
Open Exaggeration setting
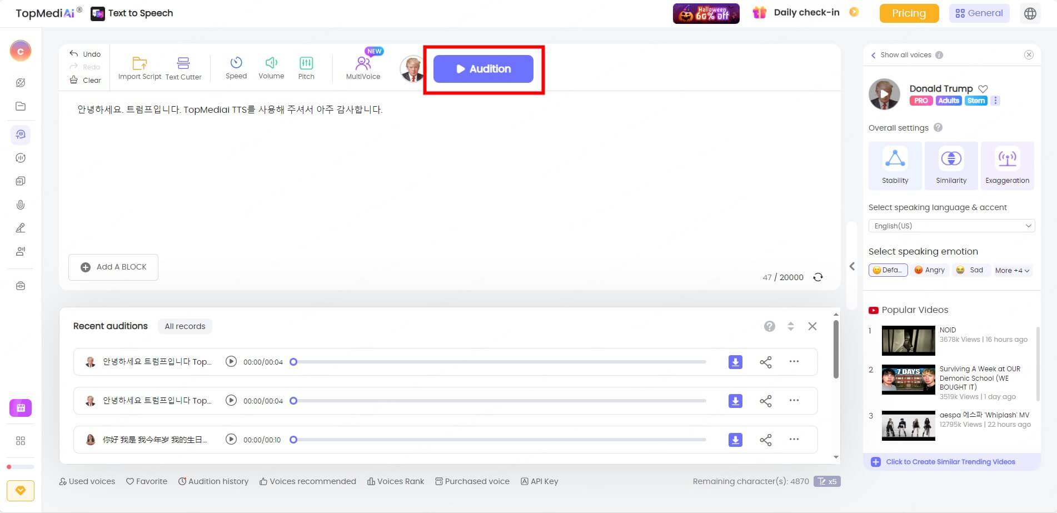pyautogui.click(x=1008, y=166)
